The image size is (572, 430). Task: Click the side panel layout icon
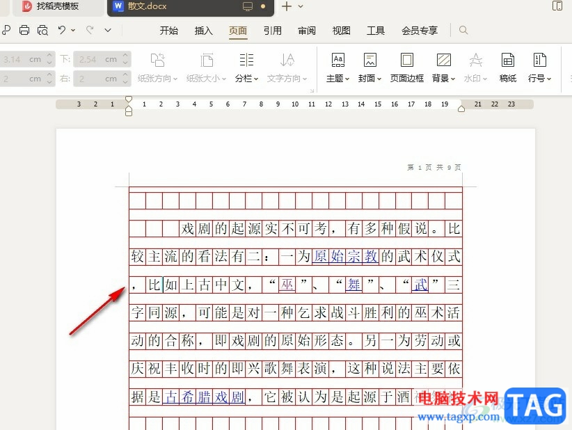click(557, 6)
